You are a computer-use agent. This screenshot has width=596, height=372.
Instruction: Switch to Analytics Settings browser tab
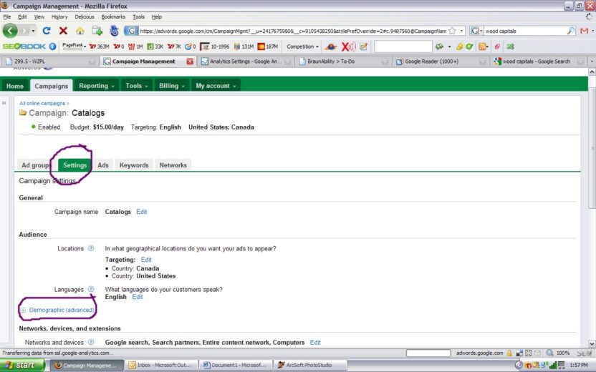click(246, 62)
